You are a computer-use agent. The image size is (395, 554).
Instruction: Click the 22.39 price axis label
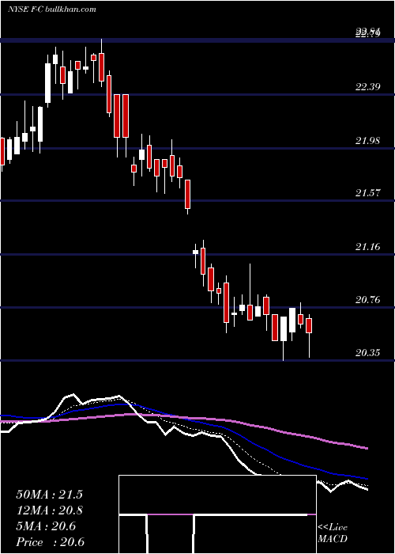click(368, 87)
